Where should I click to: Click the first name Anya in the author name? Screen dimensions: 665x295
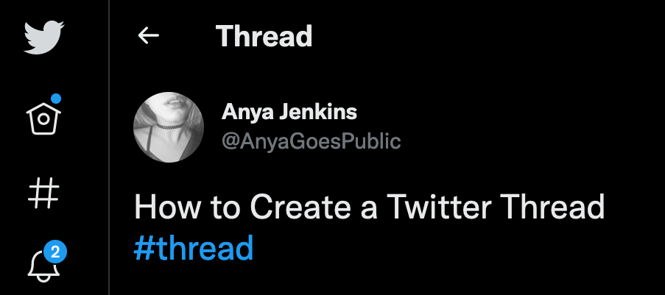pyautogui.click(x=244, y=113)
